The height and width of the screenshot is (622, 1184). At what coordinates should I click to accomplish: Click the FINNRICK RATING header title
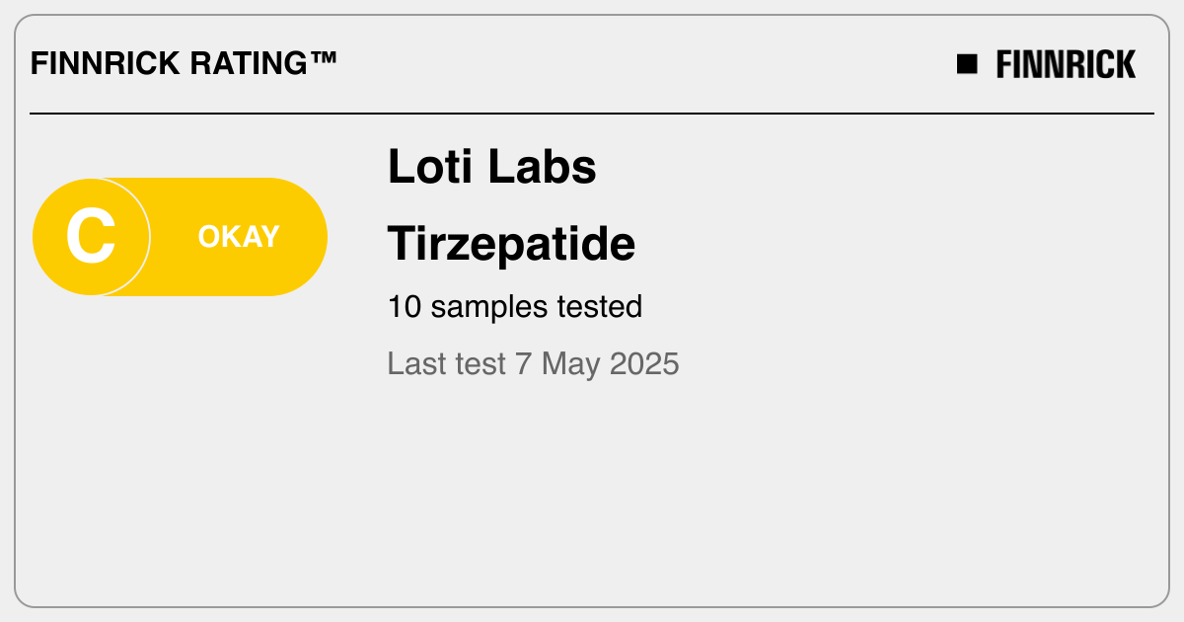click(x=184, y=64)
